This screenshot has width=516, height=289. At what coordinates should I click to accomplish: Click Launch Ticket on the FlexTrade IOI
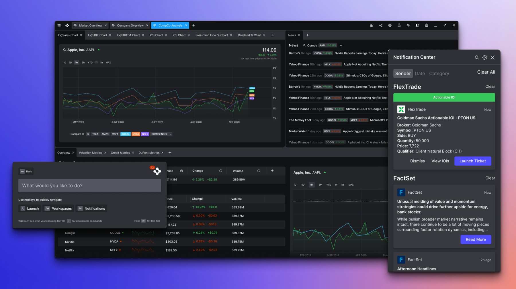coord(472,161)
